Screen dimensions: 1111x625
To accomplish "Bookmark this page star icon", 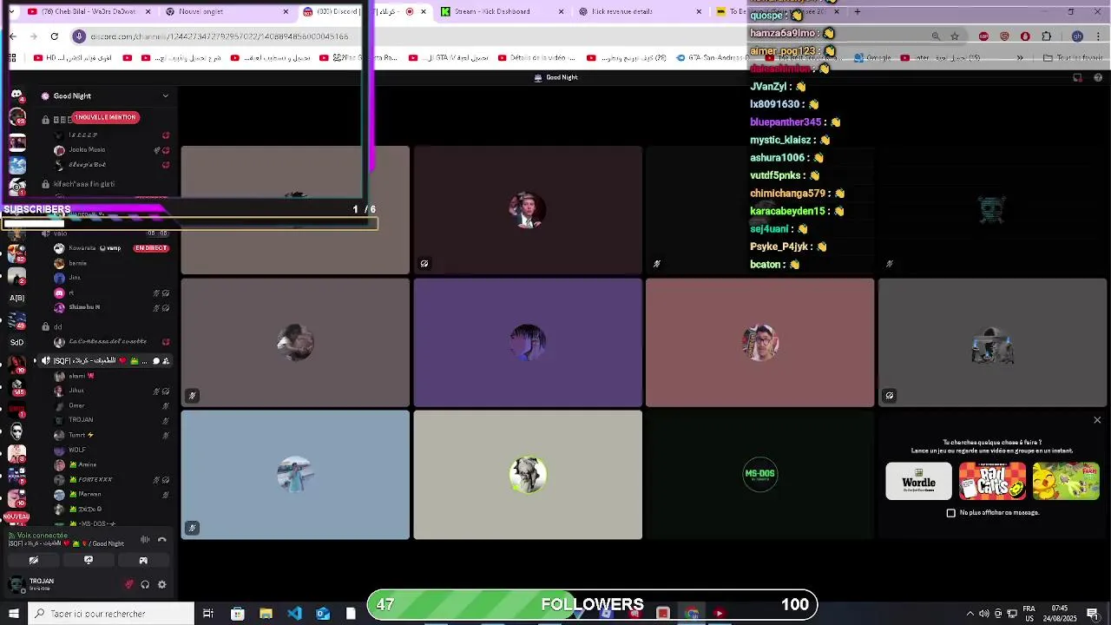I will point(955,36).
